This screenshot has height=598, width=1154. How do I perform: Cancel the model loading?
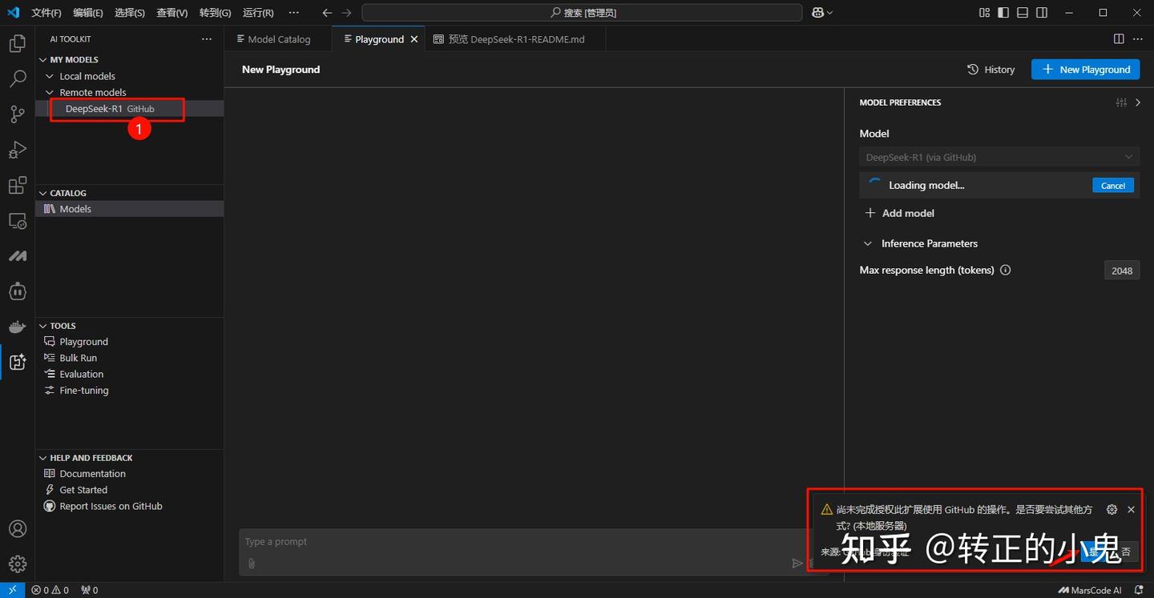tap(1113, 186)
